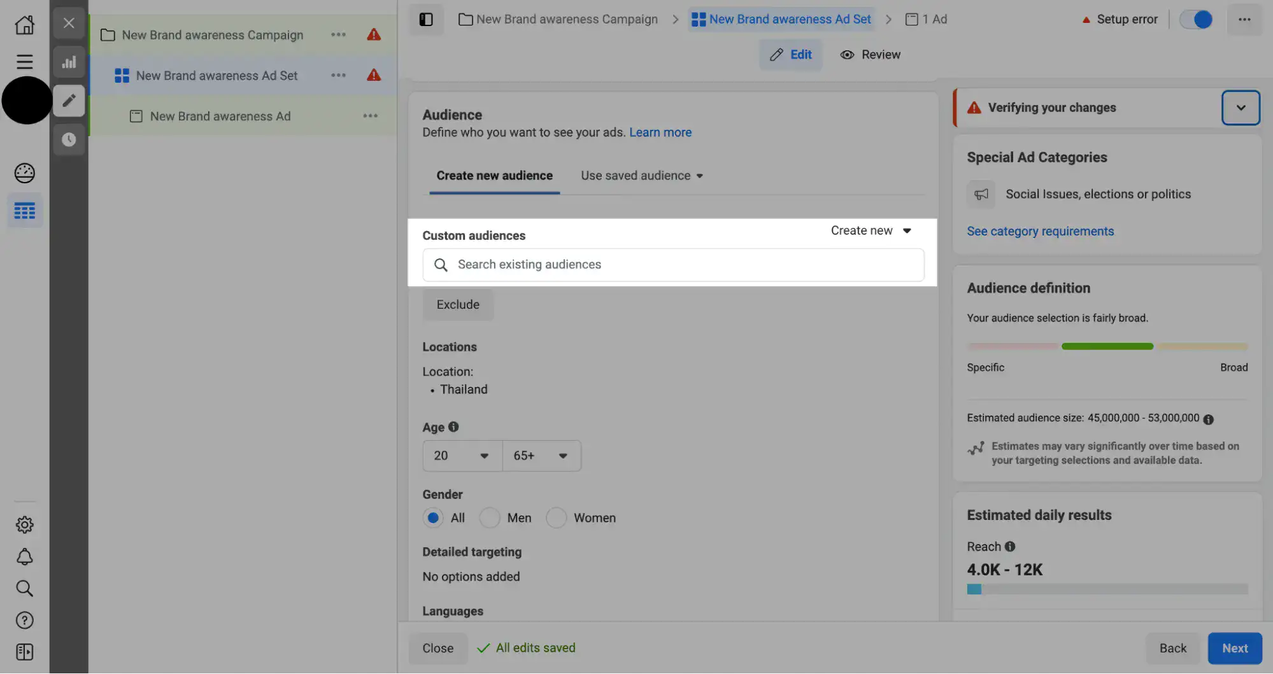Open the minimum age 20 dropdown
The width and height of the screenshot is (1273, 674).
click(x=462, y=456)
